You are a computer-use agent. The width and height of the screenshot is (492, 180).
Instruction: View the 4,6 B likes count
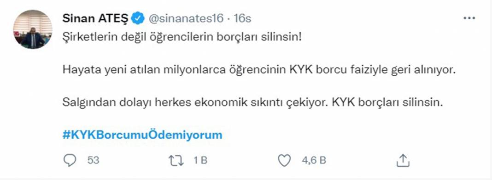(x=314, y=161)
